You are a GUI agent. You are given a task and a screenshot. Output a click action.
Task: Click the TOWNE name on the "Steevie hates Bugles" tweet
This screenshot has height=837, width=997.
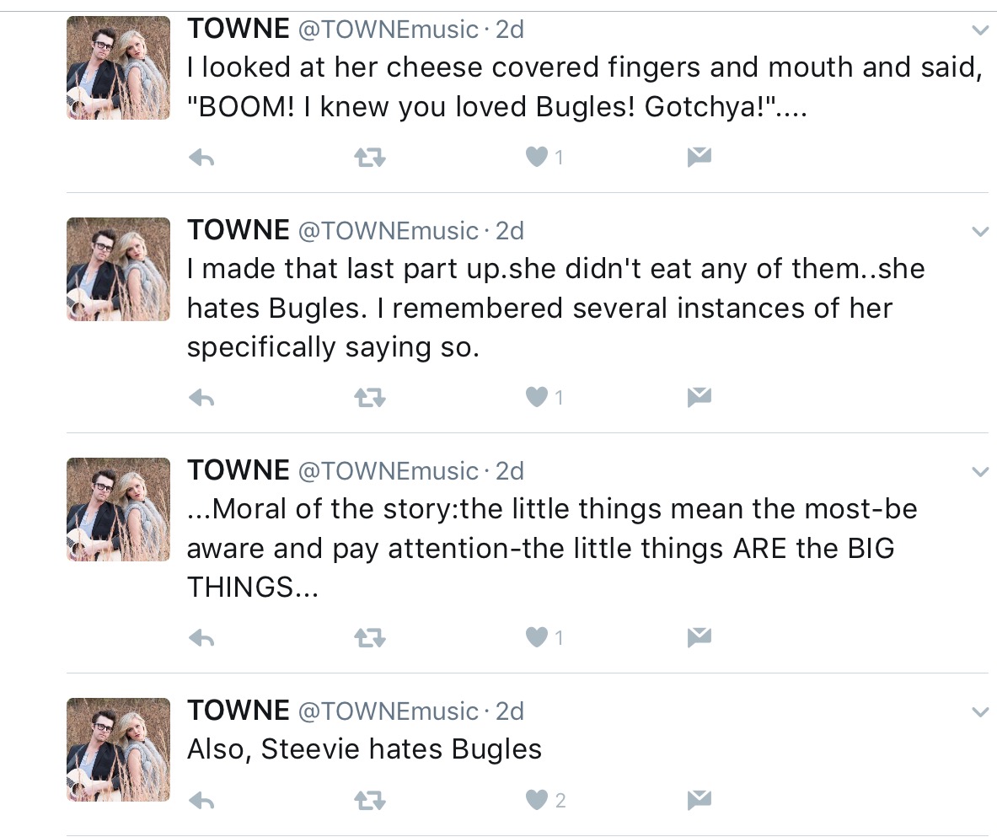(238, 711)
